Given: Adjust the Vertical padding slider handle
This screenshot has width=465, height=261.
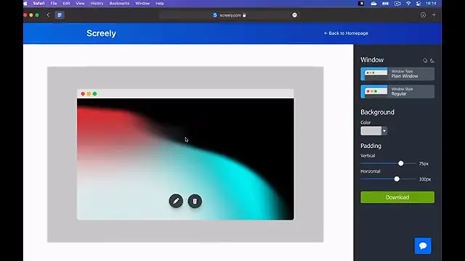Looking at the screenshot, I should point(401,163).
